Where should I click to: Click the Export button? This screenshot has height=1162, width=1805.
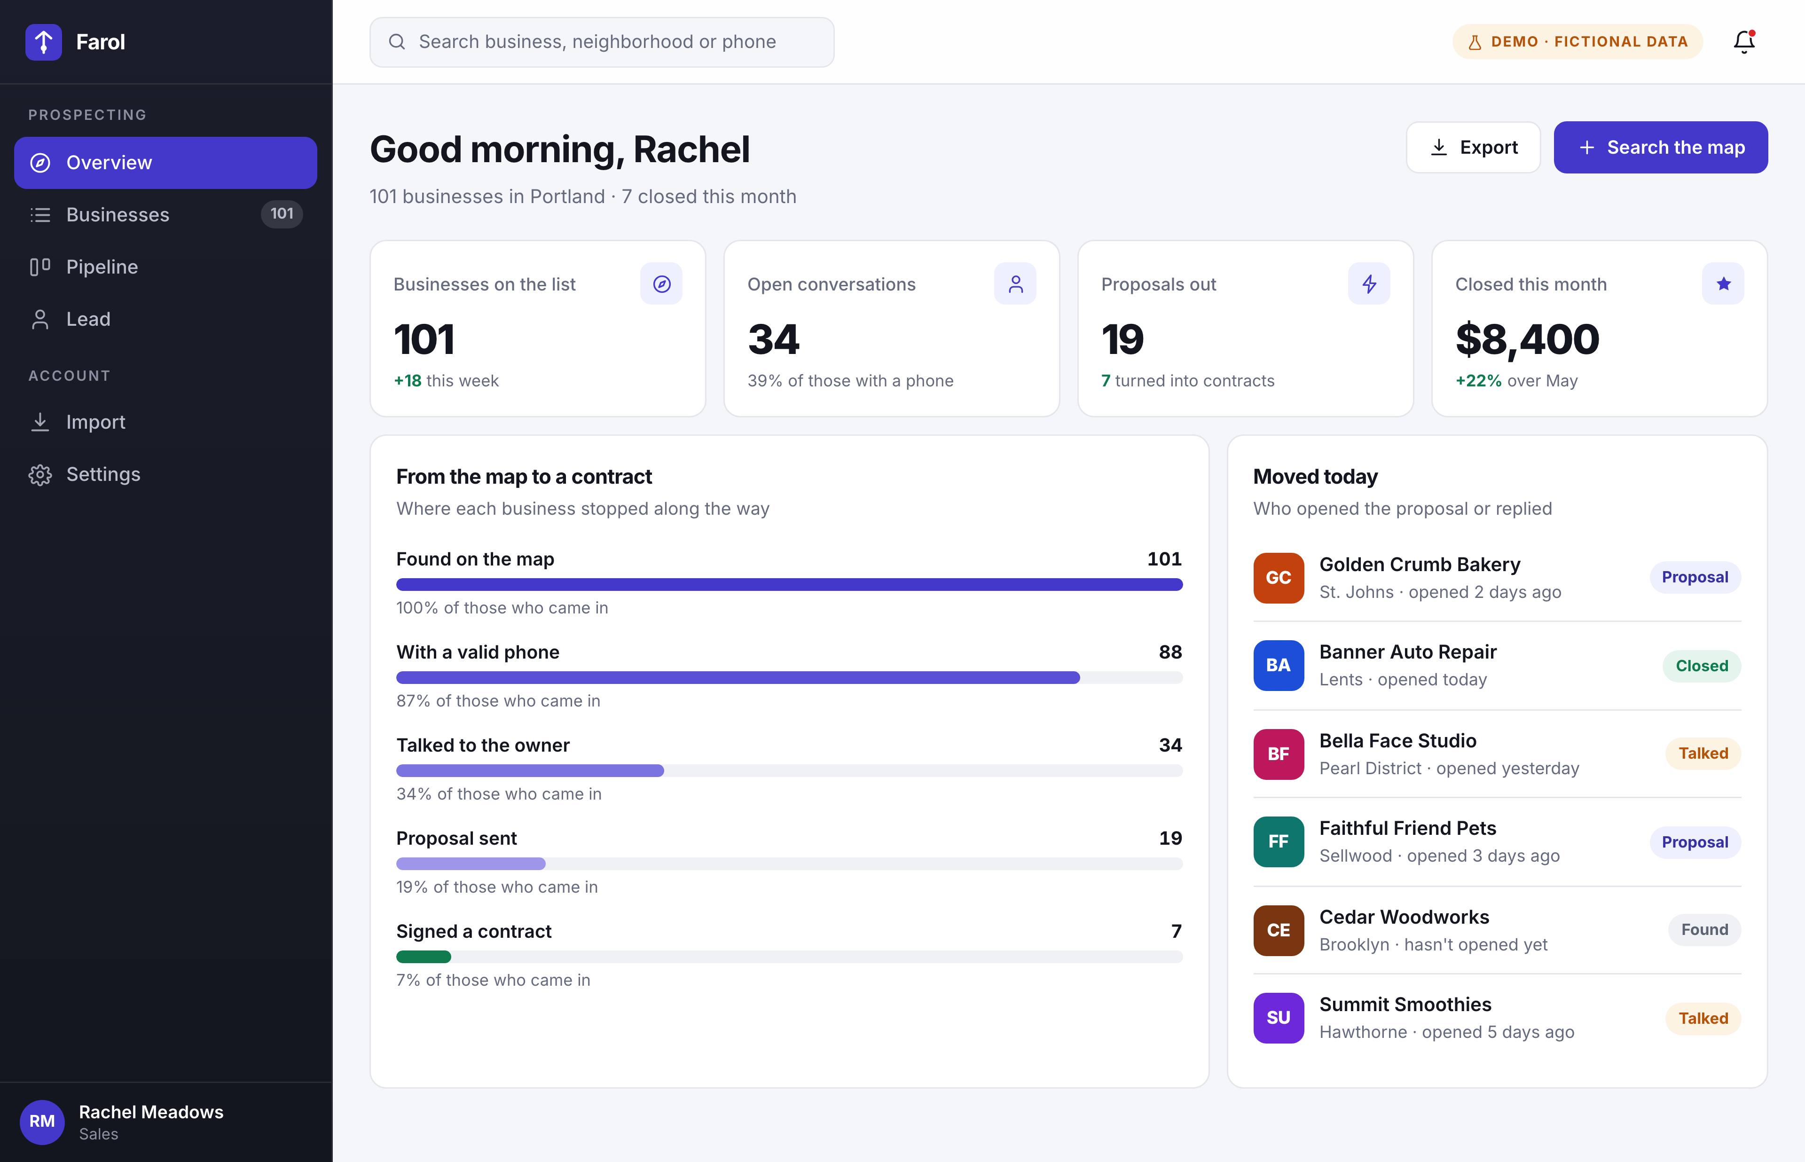[1473, 147]
